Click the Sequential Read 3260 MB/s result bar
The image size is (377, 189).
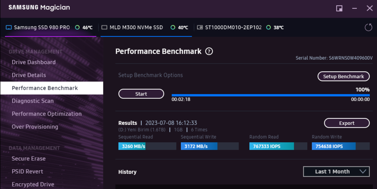147,146
